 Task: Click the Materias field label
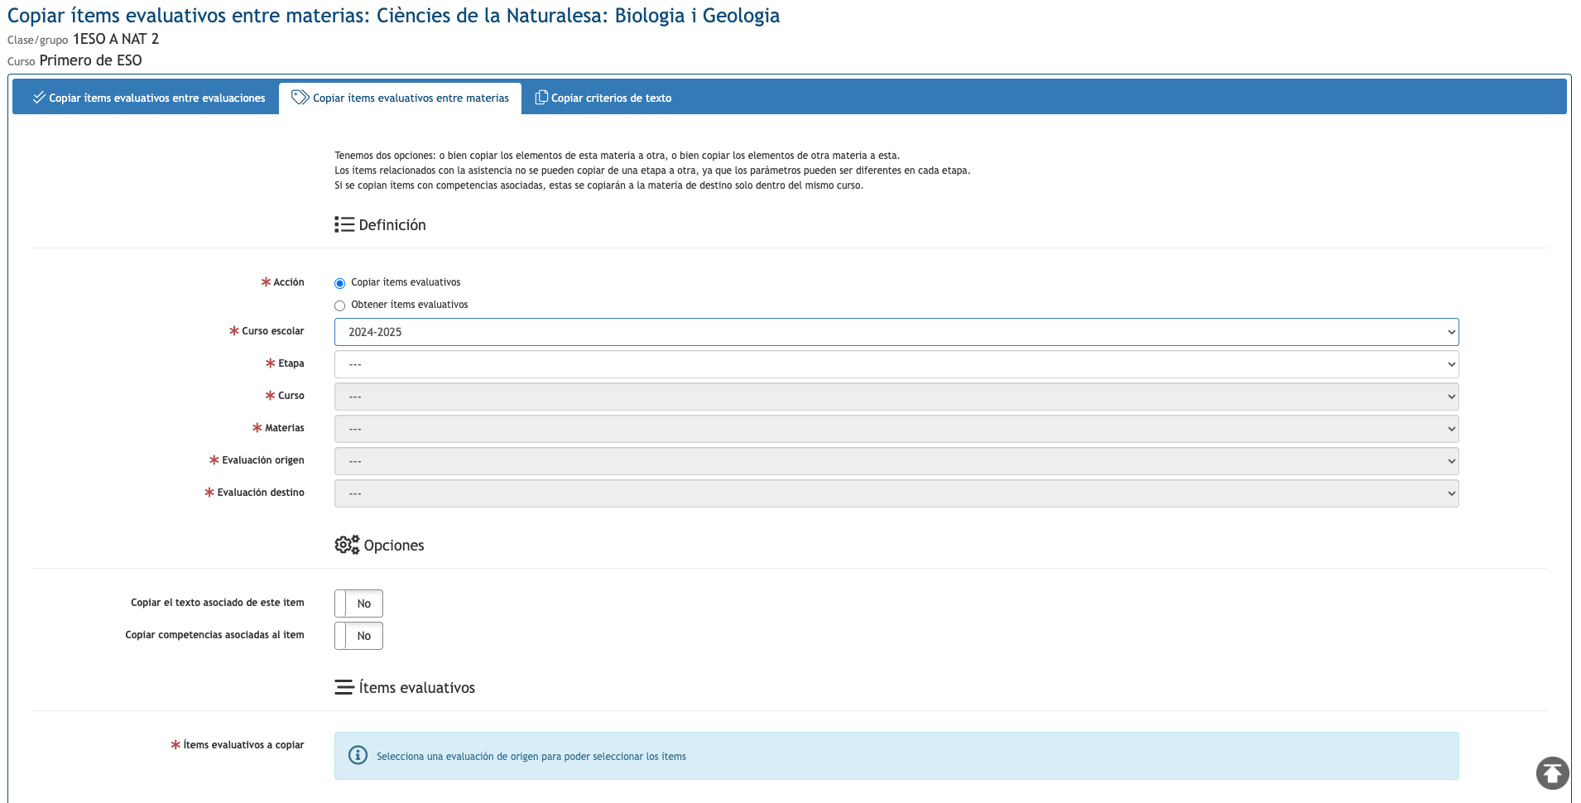(285, 428)
